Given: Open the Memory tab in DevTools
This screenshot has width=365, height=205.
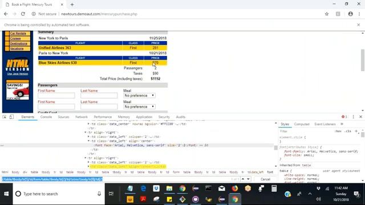Looking at the screenshot, I should tap(124, 117).
